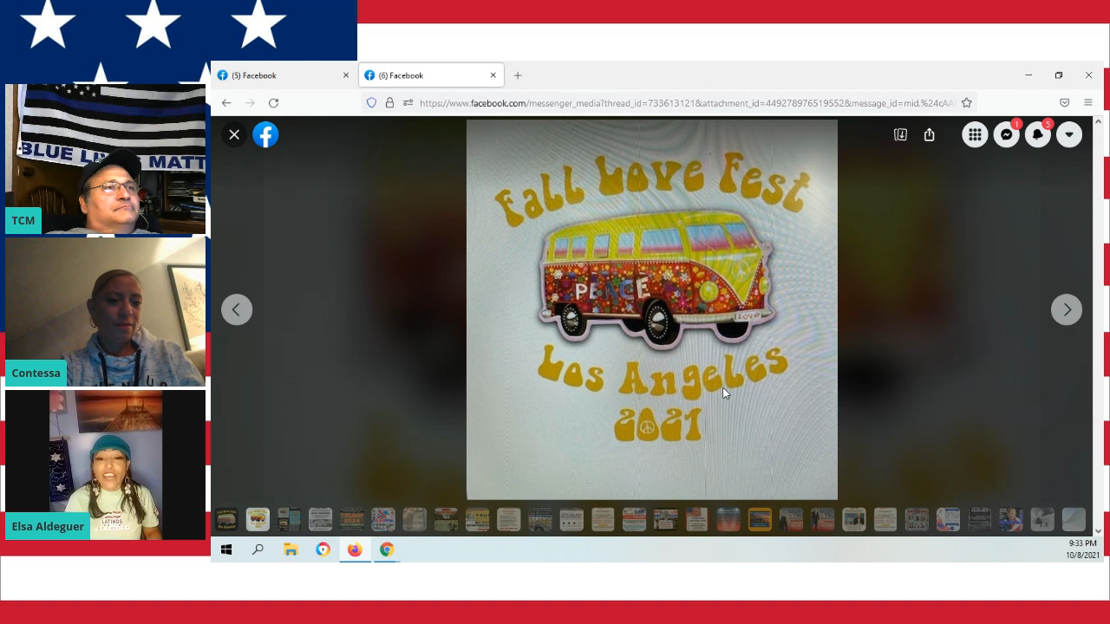Switch to the "(5) Facebook" browser tab
The image size is (1110, 624).
[x=277, y=75]
